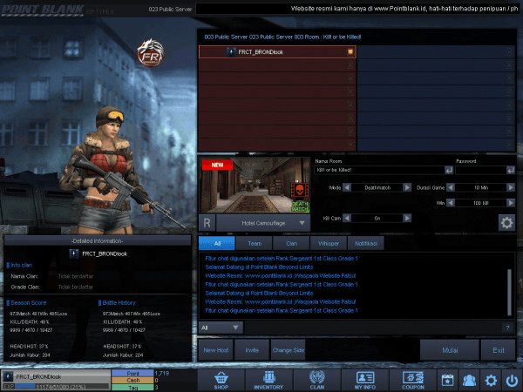Screen dimensions: 523x392
Task: Switch to the Whisper chat tab
Action: pyautogui.click(x=329, y=243)
